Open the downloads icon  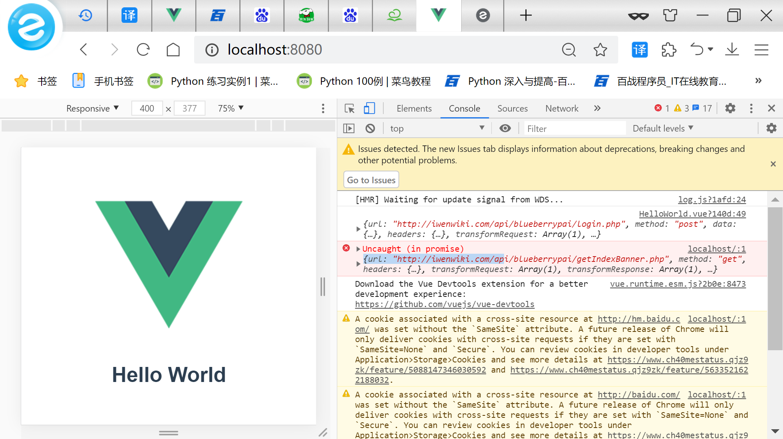(x=732, y=50)
